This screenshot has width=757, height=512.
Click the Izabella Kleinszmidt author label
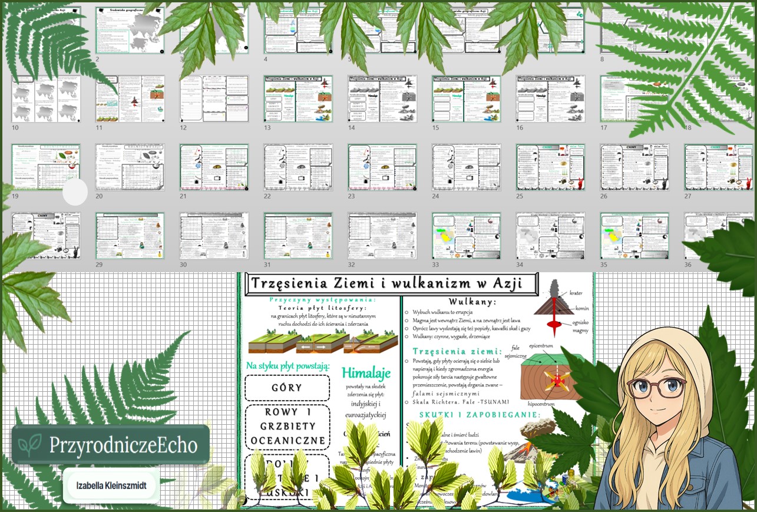(x=111, y=486)
